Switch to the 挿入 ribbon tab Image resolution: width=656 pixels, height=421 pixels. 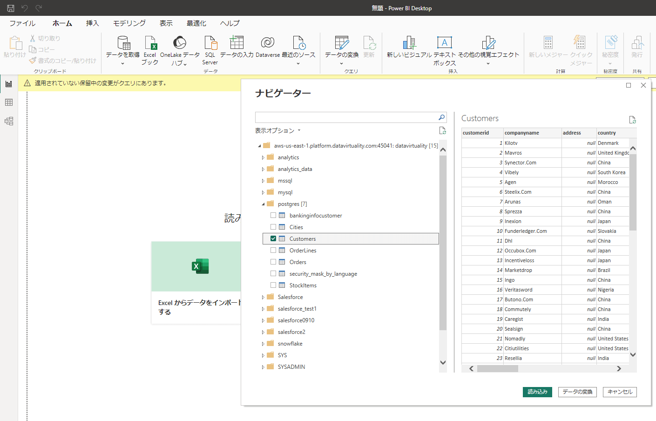coord(92,23)
